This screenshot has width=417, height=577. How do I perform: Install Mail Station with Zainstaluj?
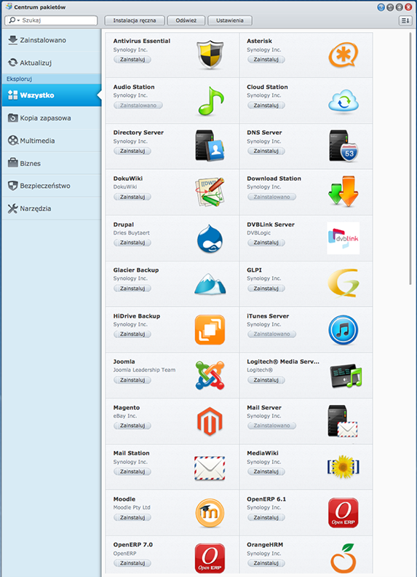[x=132, y=472]
